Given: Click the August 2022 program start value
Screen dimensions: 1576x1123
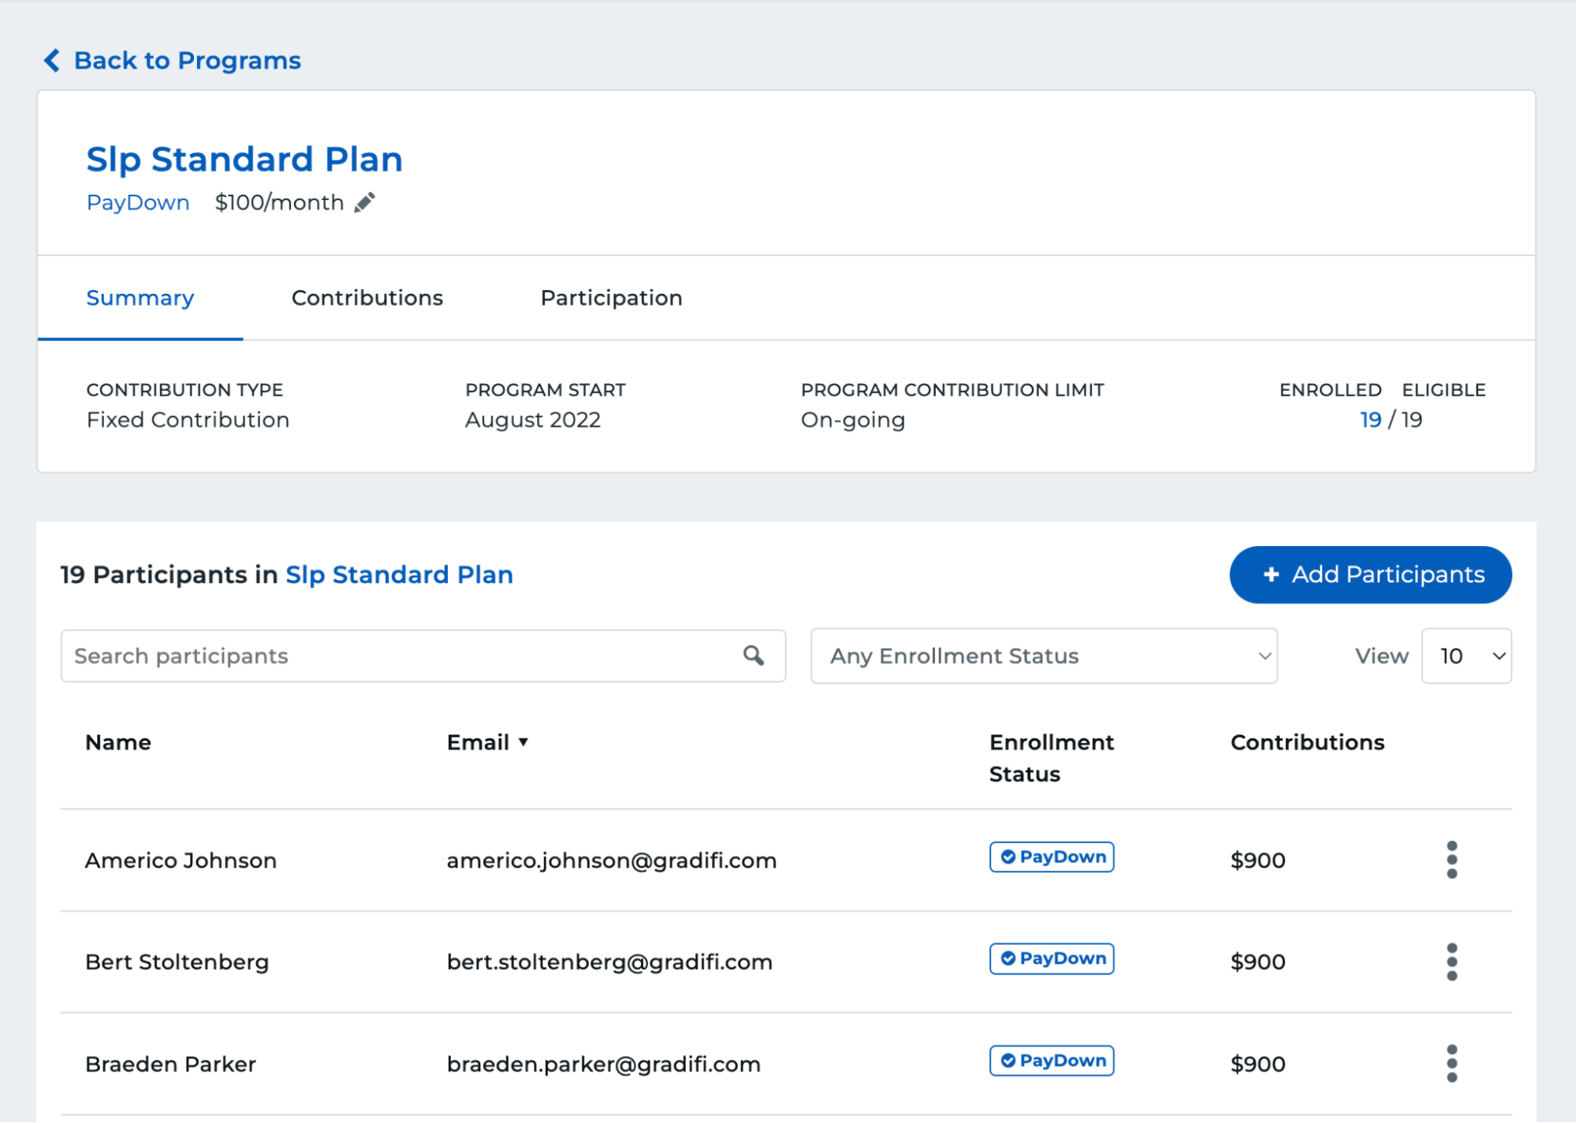Looking at the screenshot, I should tap(533, 419).
